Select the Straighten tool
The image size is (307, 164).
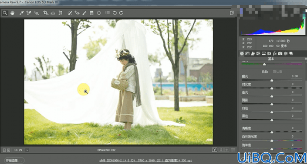point(53,13)
